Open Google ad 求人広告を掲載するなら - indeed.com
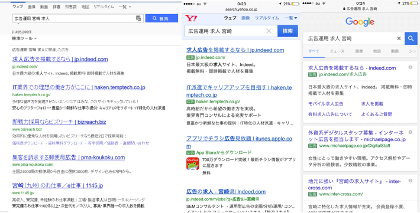Image resolution: width=420 pixels, height=213 pixels. pos(352,68)
